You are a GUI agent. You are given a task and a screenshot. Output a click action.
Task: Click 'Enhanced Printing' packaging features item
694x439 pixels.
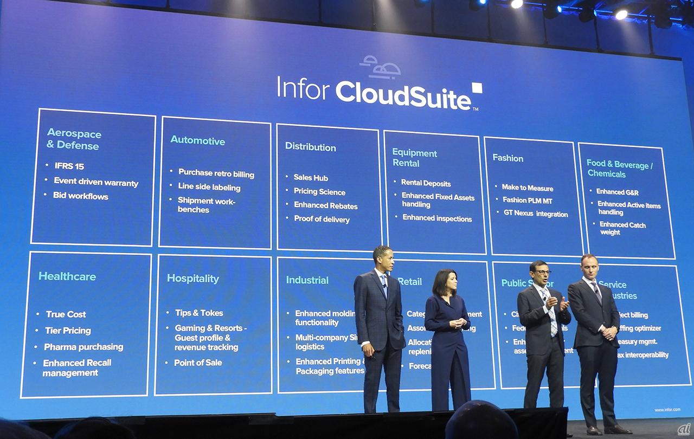(x=330, y=366)
